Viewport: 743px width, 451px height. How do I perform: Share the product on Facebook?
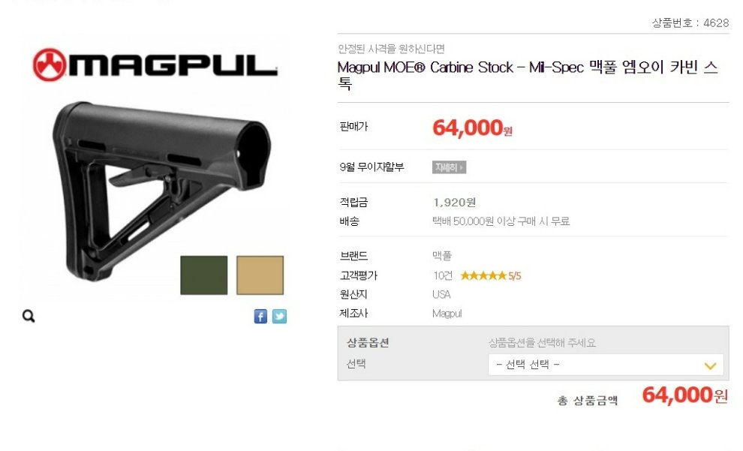click(260, 317)
